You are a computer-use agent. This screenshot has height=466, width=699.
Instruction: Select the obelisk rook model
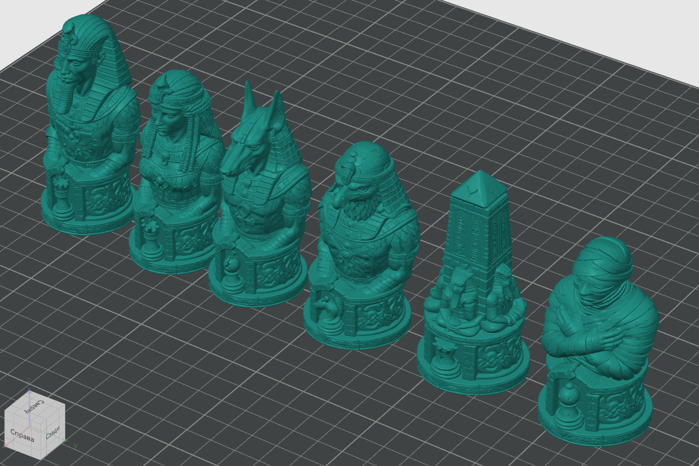click(473, 283)
